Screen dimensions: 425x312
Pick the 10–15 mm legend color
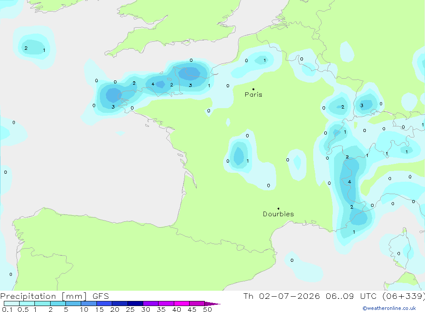point(89,303)
